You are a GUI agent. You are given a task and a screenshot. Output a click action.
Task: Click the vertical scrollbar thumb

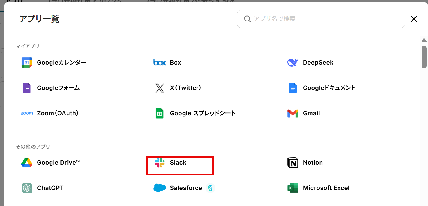(424, 57)
